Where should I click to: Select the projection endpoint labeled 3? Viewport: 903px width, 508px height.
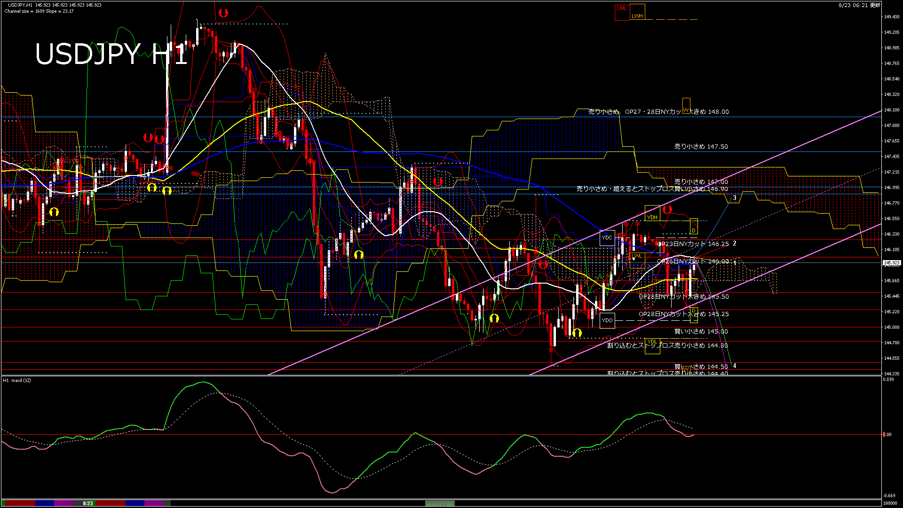click(x=735, y=198)
